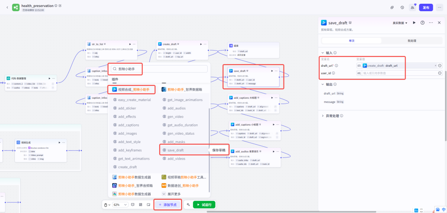Image resolution: width=447 pixels, height=213 pixels.
Task: Open the 代码-数据整理 node ellipsis menu
Action: point(53,78)
